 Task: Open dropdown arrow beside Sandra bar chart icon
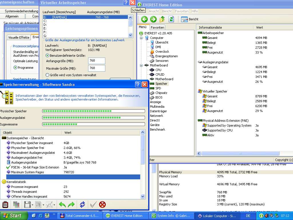[x=43, y=205]
